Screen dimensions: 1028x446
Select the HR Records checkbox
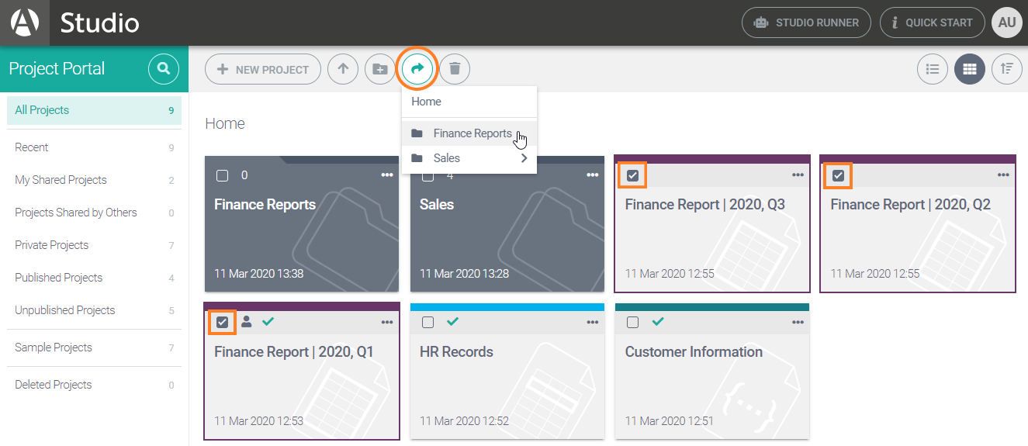[427, 323]
